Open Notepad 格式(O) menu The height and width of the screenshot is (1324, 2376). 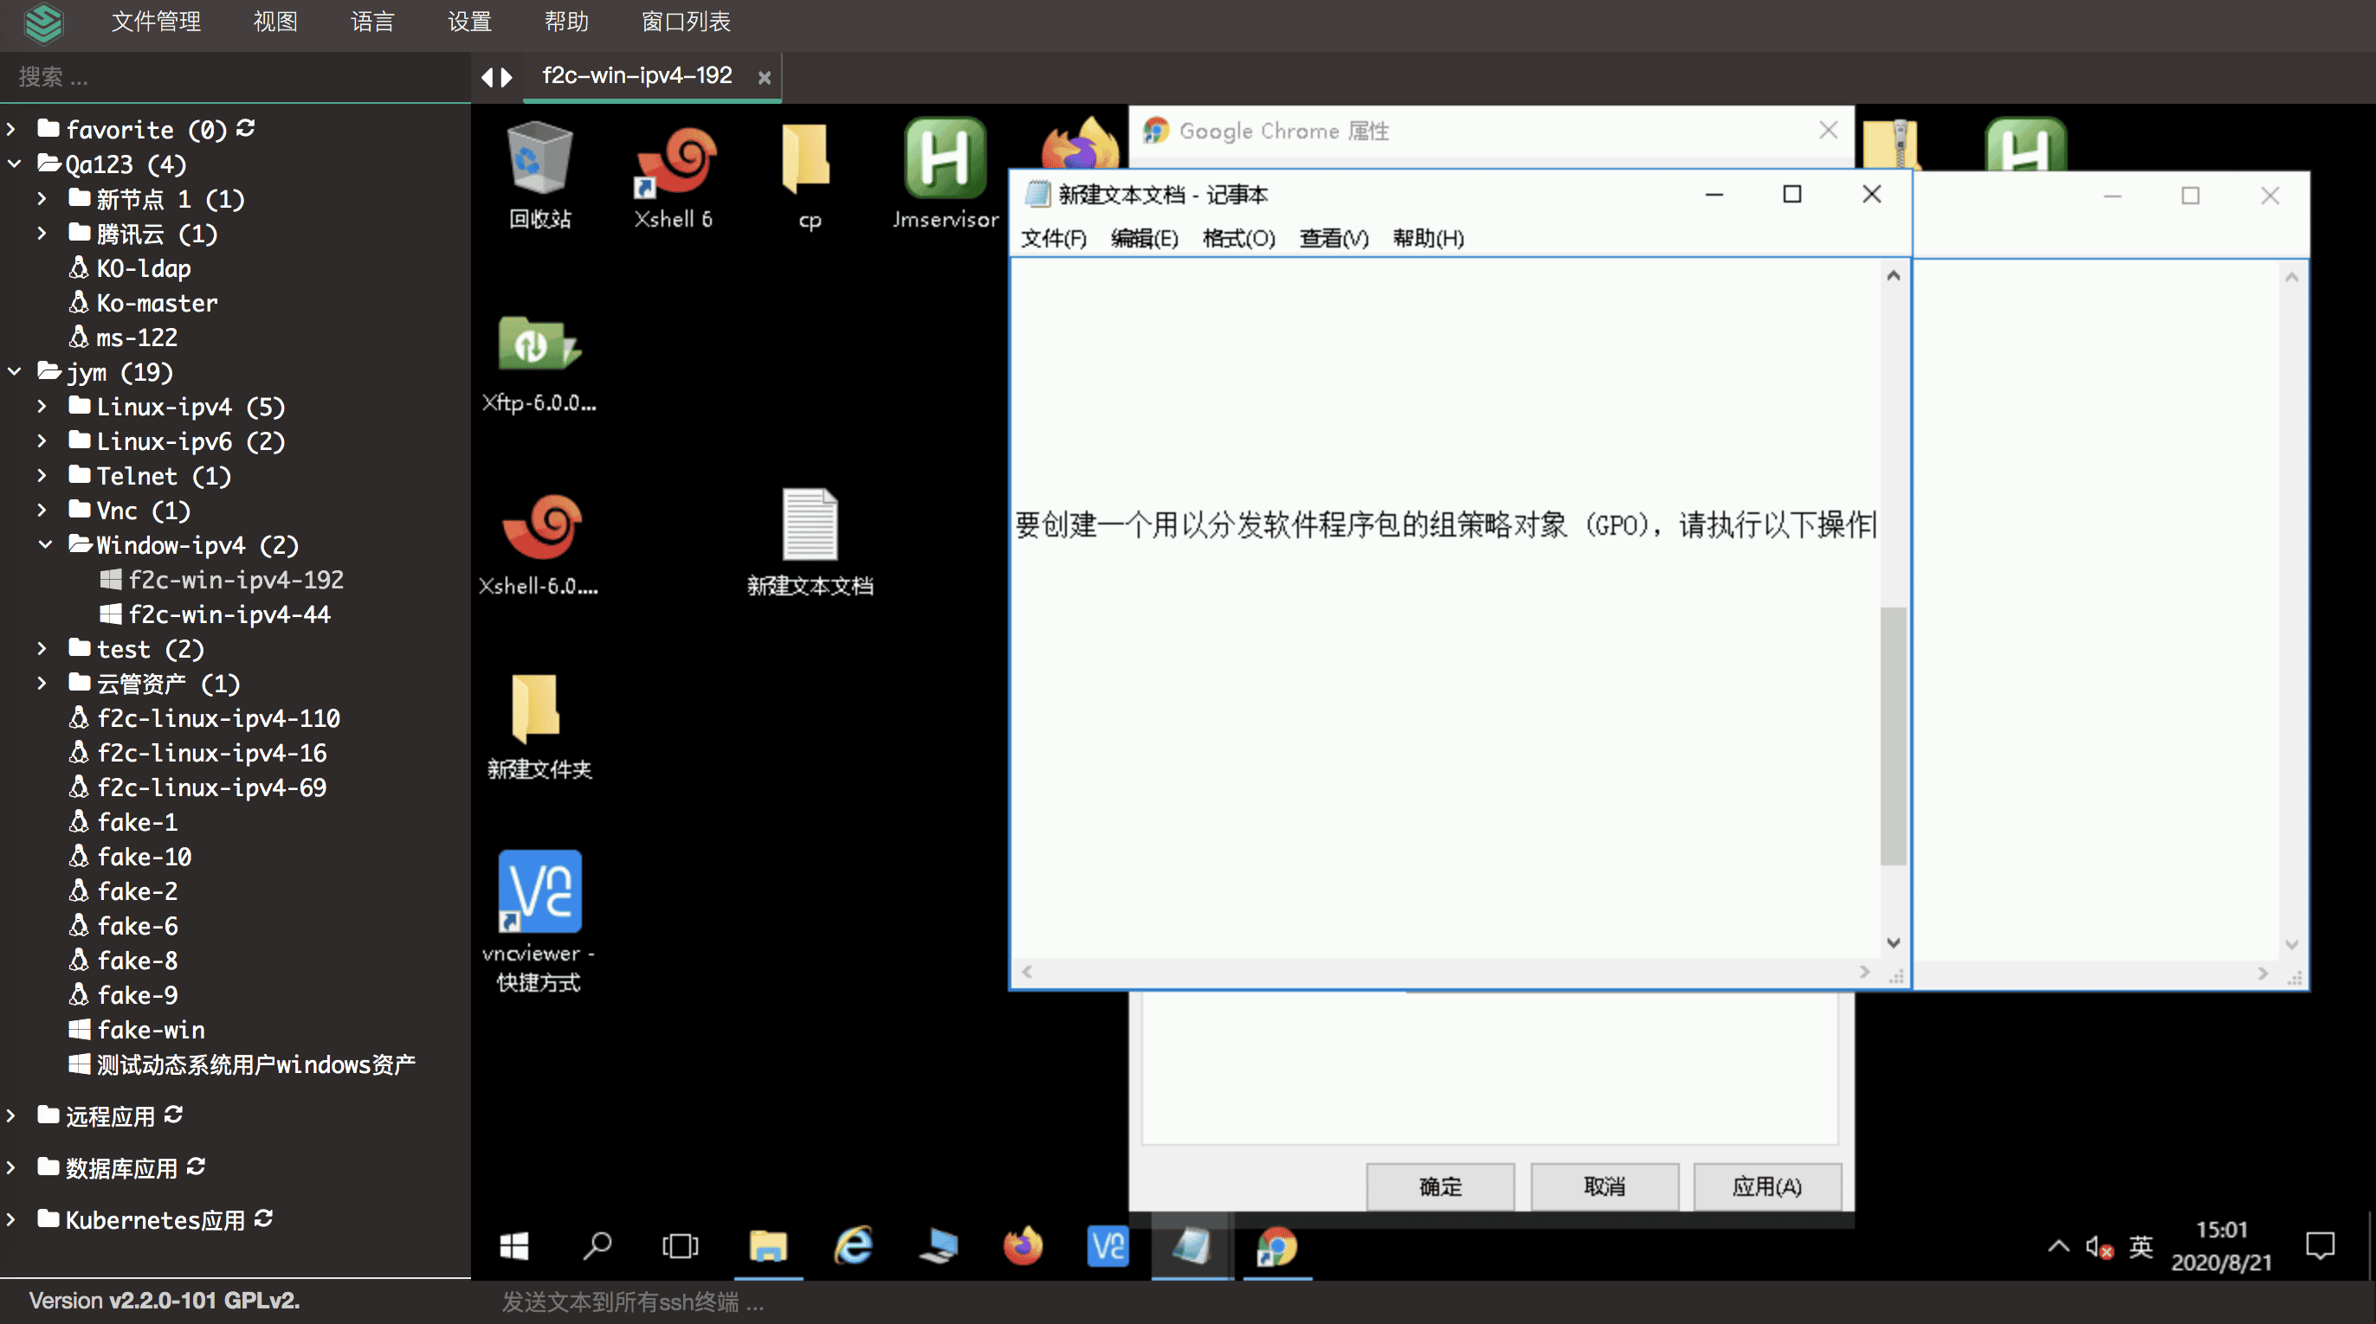pyautogui.click(x=1239, y=239)
